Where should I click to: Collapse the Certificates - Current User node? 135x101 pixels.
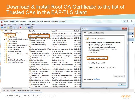[x=2, y=33]
